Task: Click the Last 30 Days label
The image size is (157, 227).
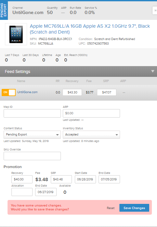Action: coord(31,55)
